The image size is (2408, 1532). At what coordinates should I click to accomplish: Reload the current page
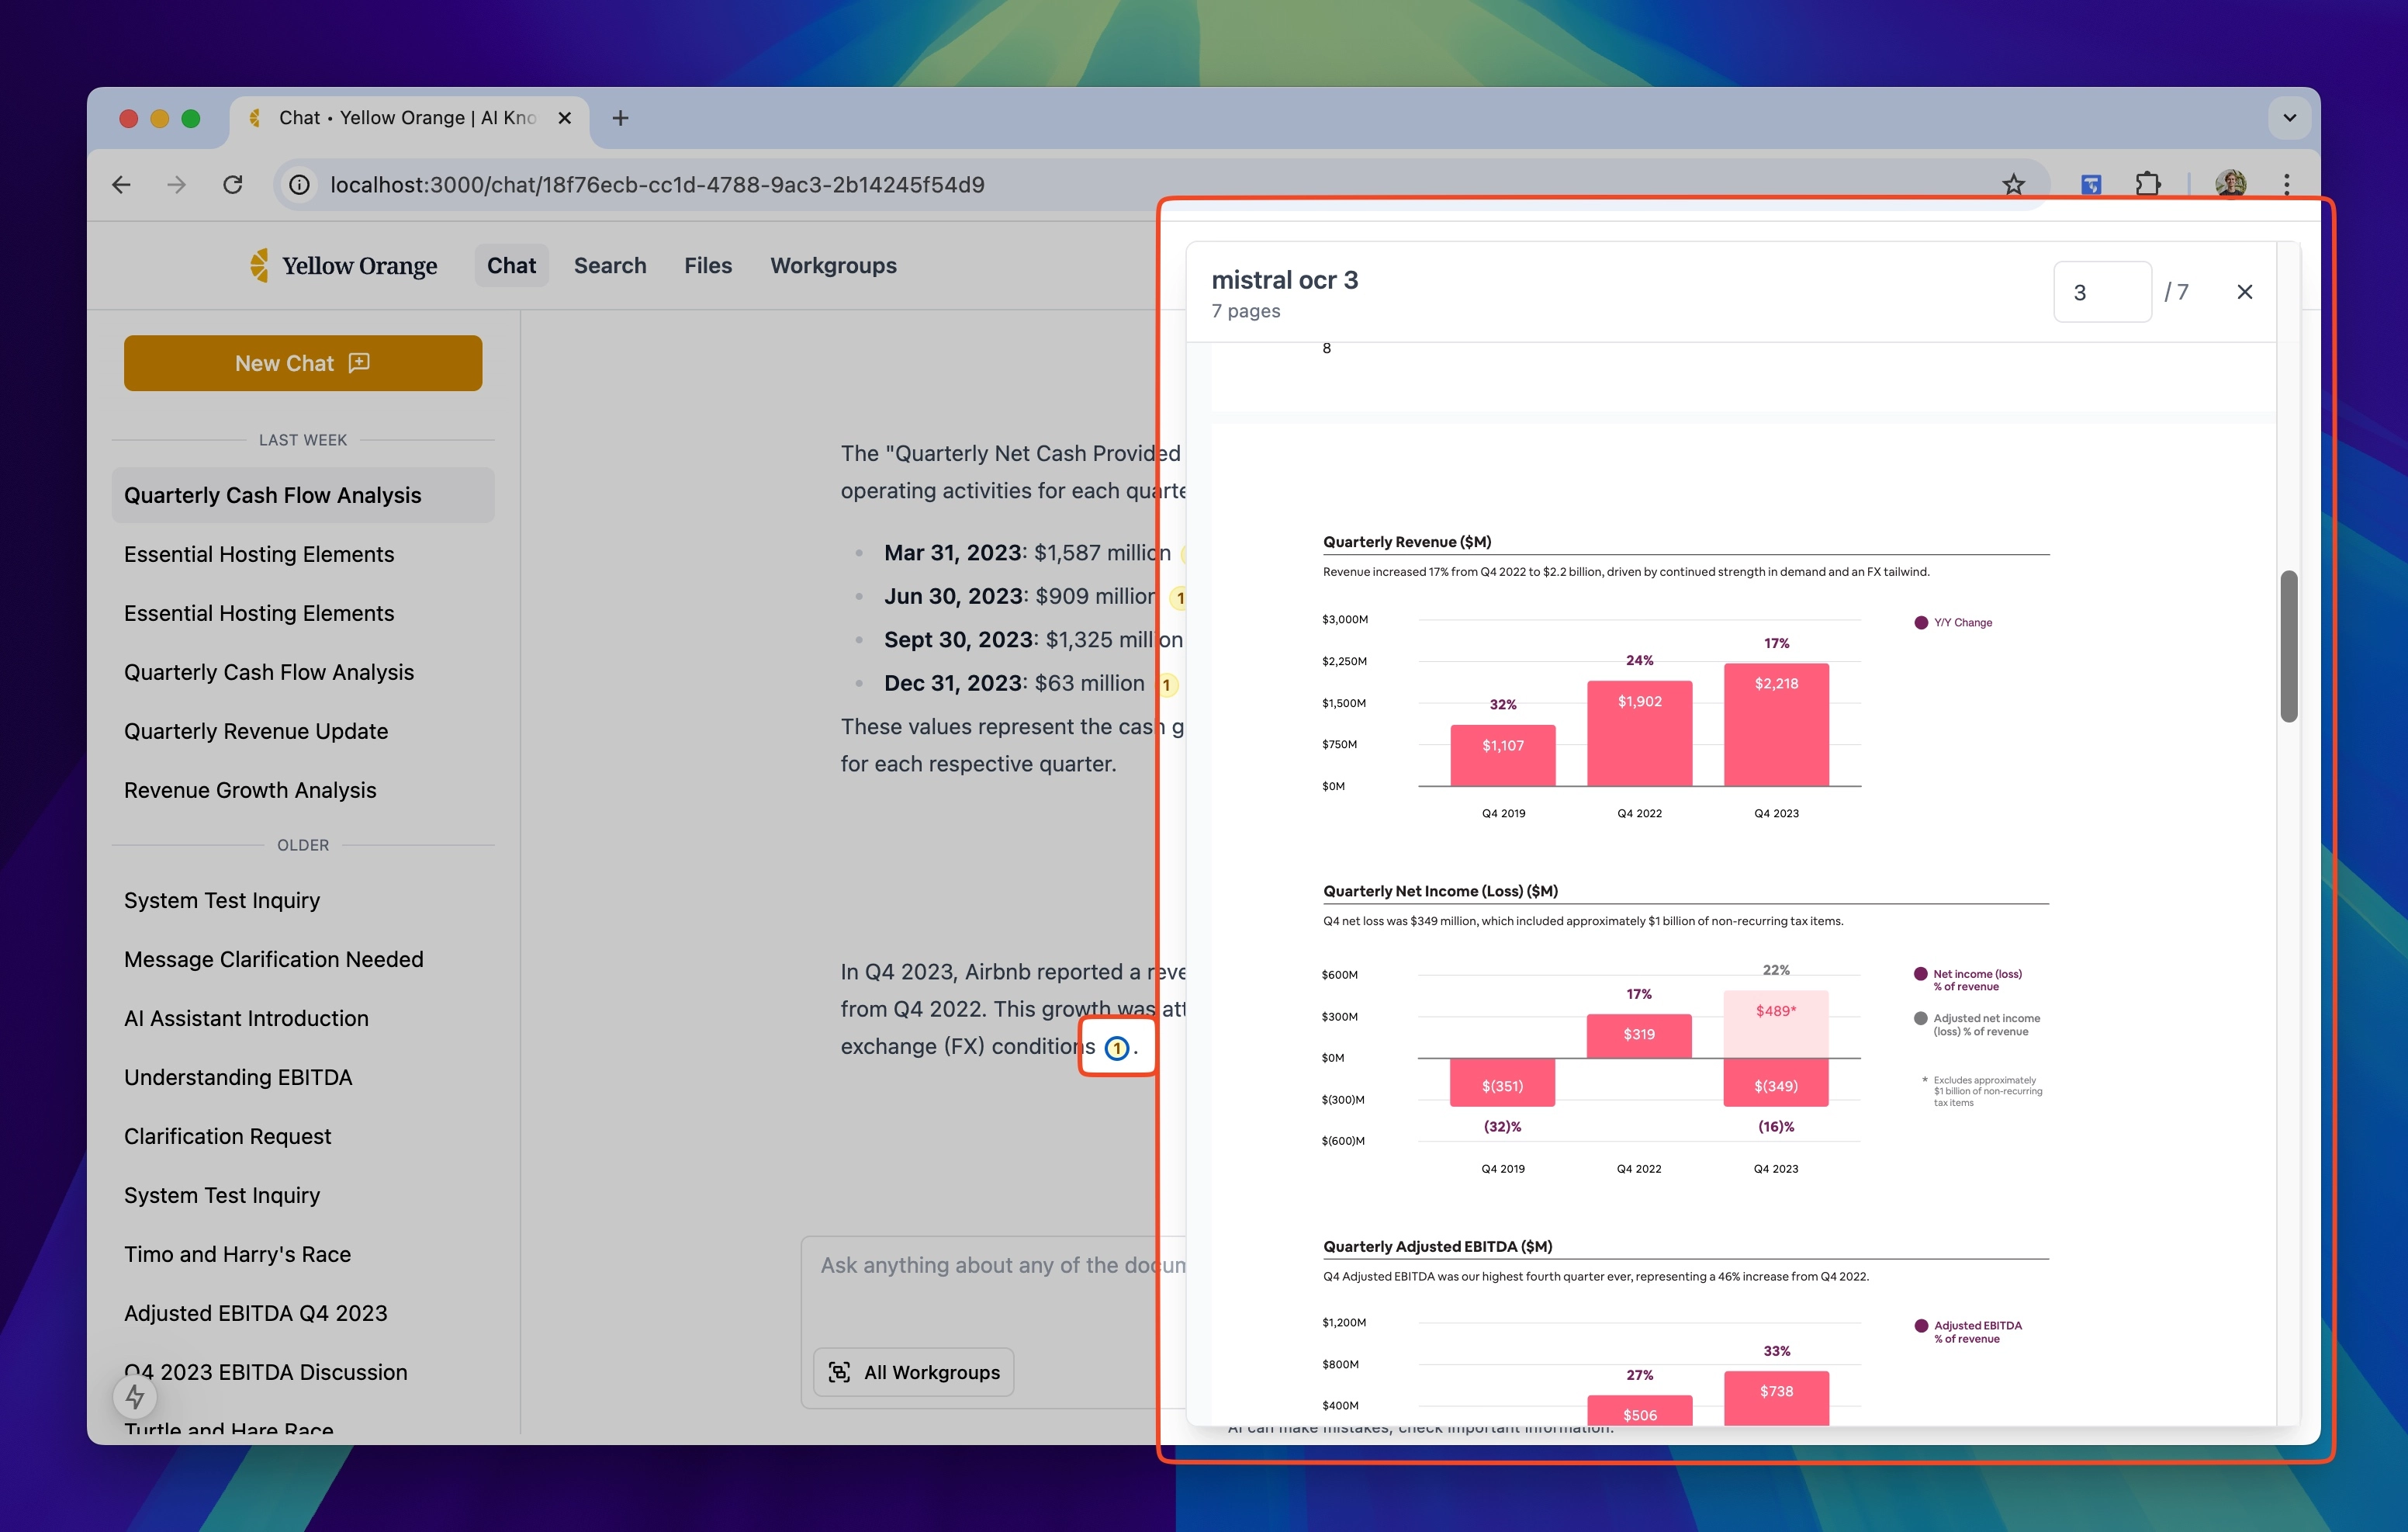point(233,184)
